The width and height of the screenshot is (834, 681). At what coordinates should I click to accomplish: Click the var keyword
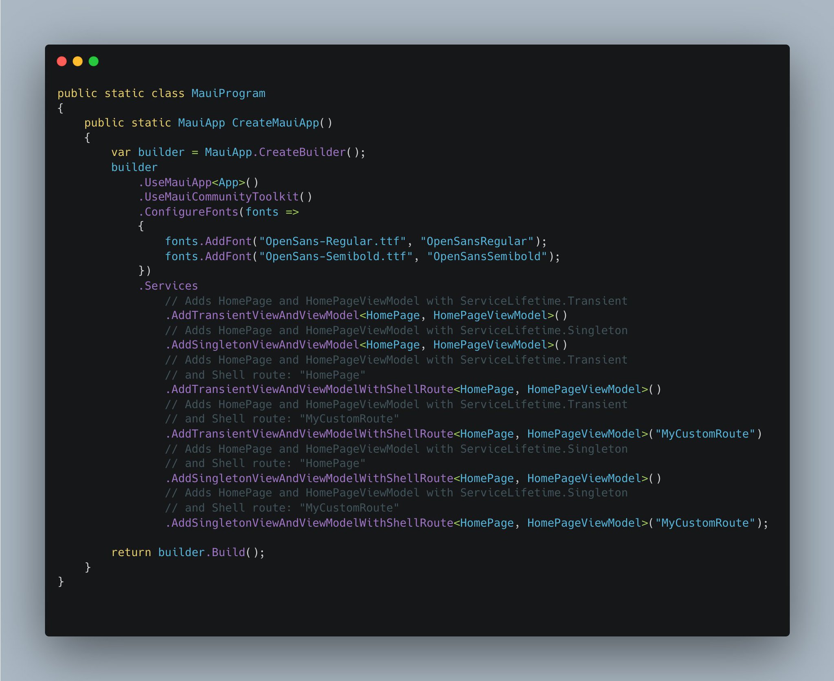coord(121,152)
